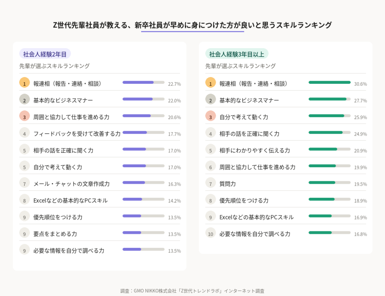Click the rank 7 badge beside 質問力
The width and height of the screenshot is (385, 296).
pyautogui.click(x=211, y=183)
